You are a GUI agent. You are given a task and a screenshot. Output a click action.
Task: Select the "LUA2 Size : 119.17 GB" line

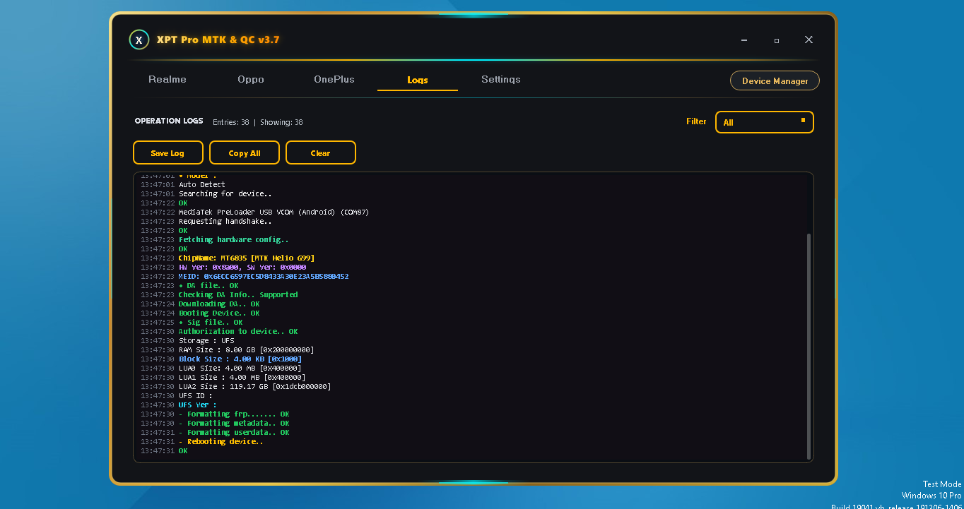pos(255,387)
